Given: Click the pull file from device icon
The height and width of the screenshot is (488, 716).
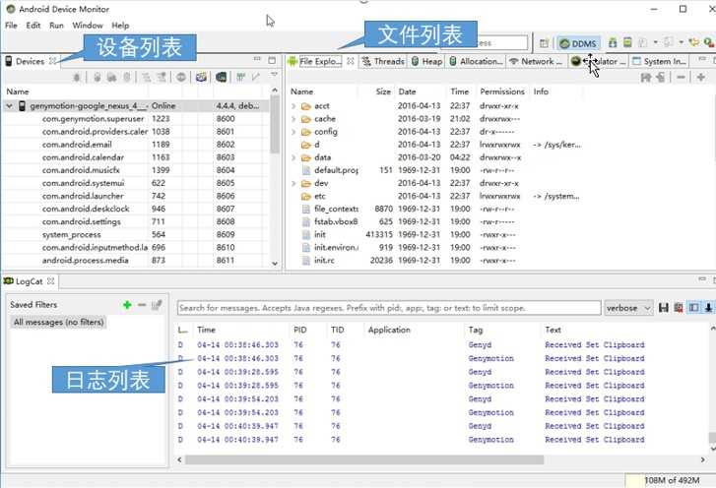Looking at the screenshot, I should tap(646, 77).
